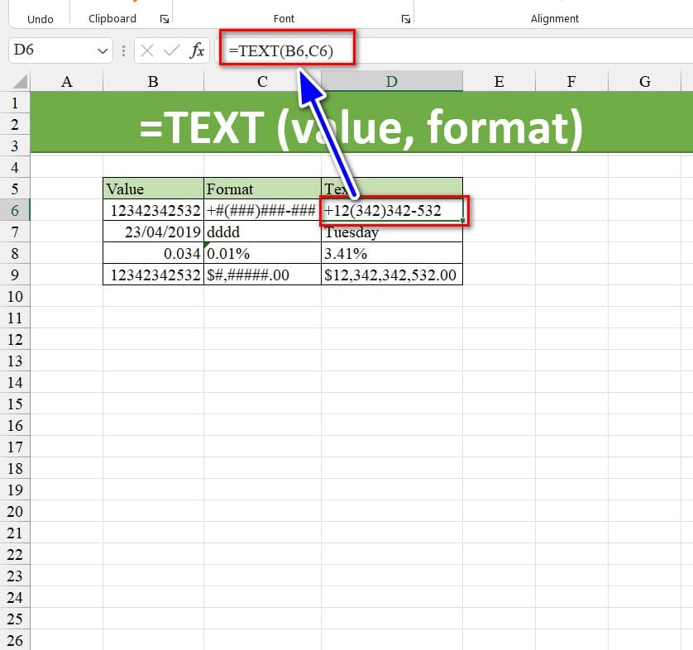Select cell containing Tuesday
Image resolution: width=693 pixels, height=650 pixels.
tap(391, 232)
